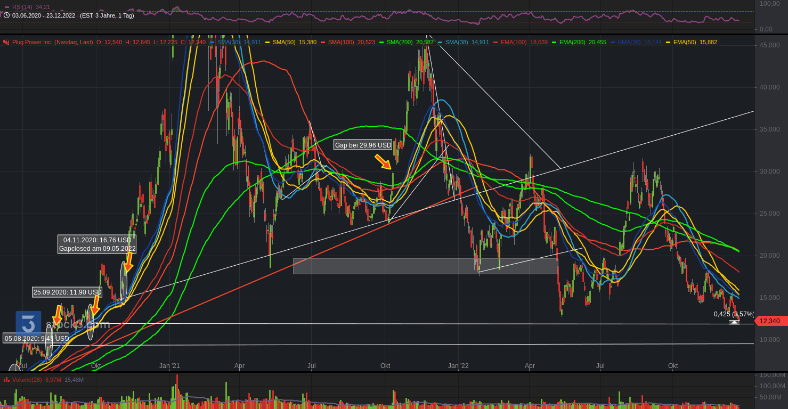This screenshot has width=788, height=409.
Task: Click the clock icon beside the date range
Action: pyautogui.click(x=6, y=15)
